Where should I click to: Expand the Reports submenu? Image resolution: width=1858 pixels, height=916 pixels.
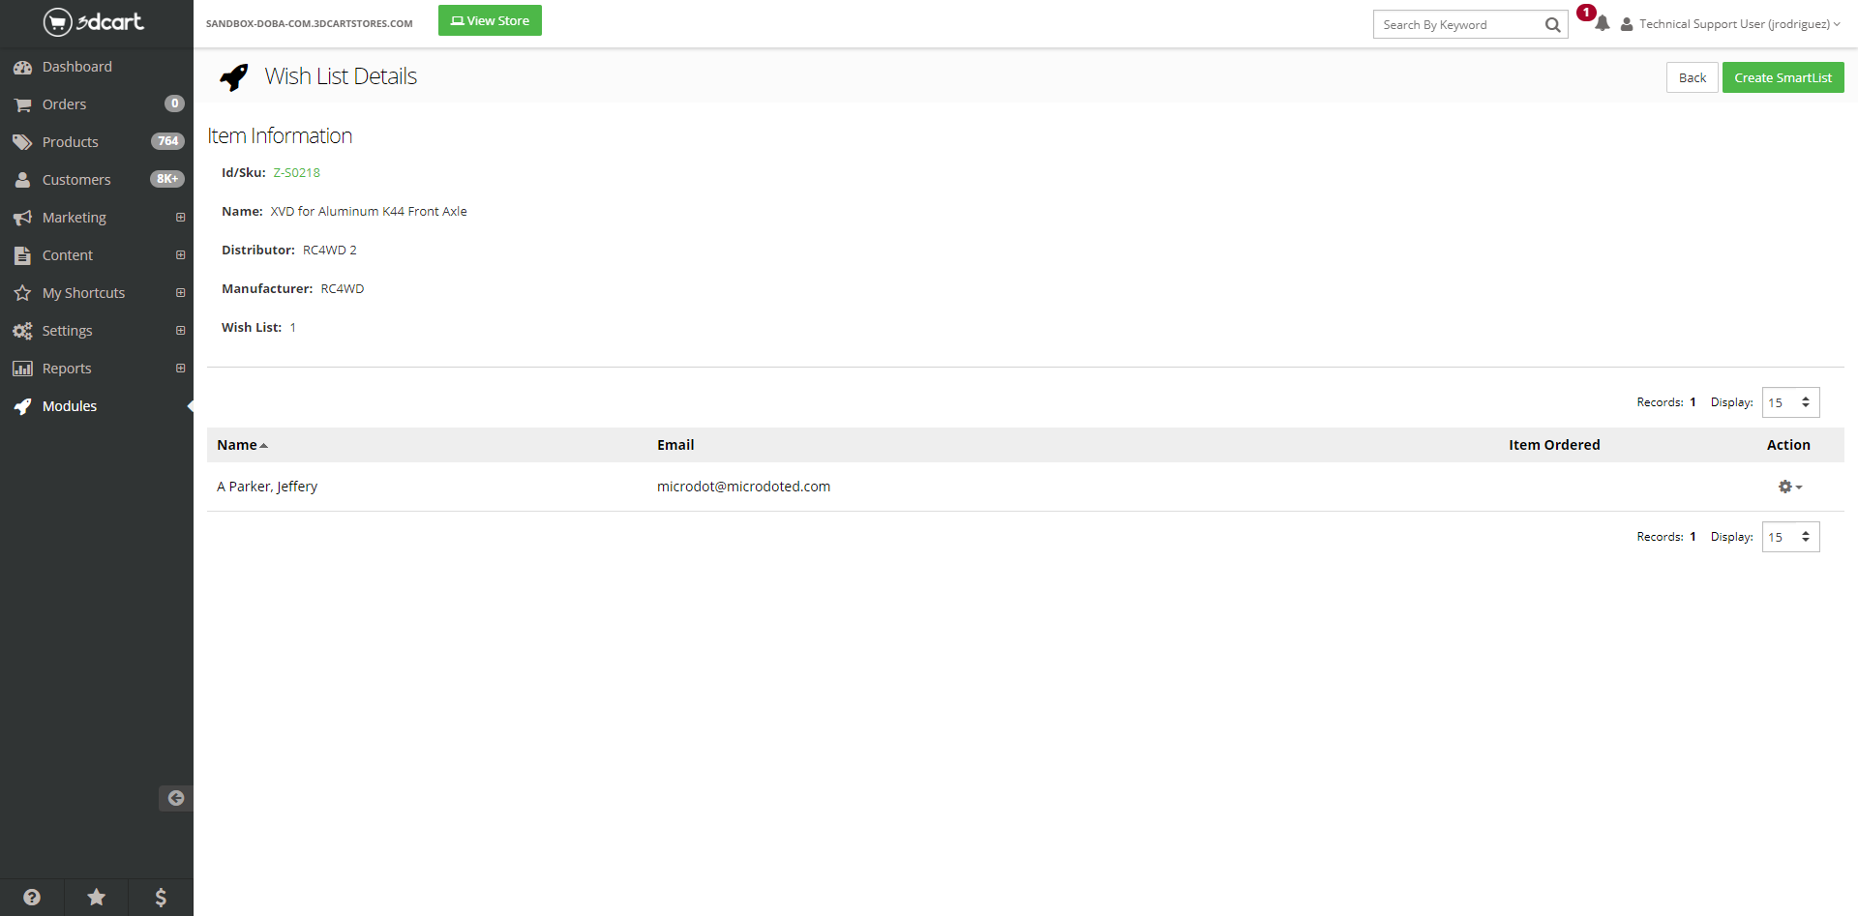(x=180, y=369)
